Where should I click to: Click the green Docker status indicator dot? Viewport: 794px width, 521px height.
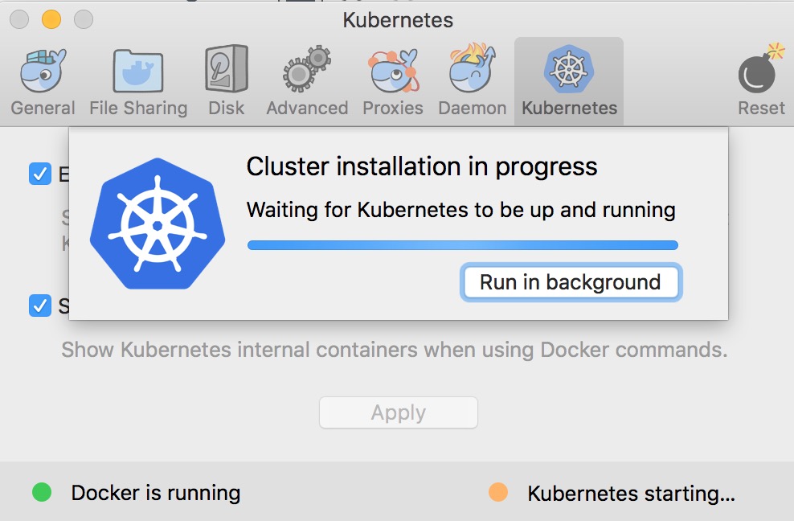pos(42,492)
